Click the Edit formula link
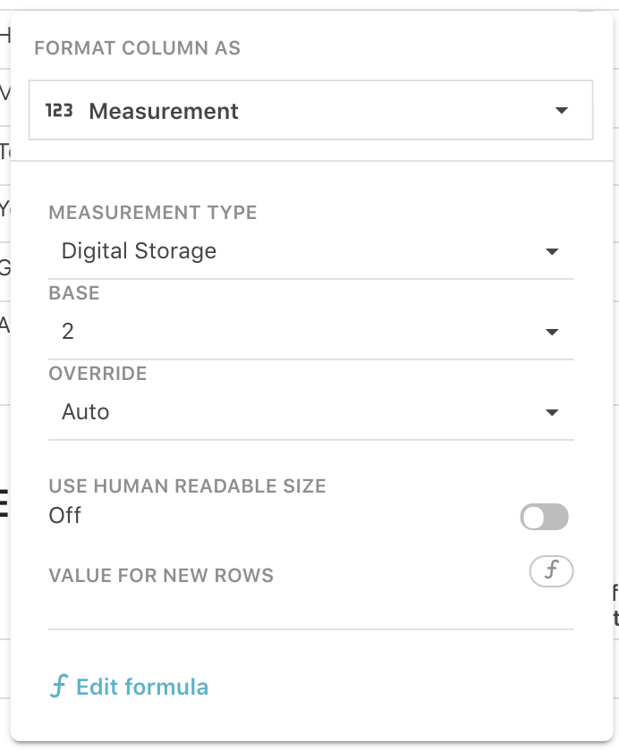Image resolution: width=619 pixels, height=751 pixels. tap(142, 687)
